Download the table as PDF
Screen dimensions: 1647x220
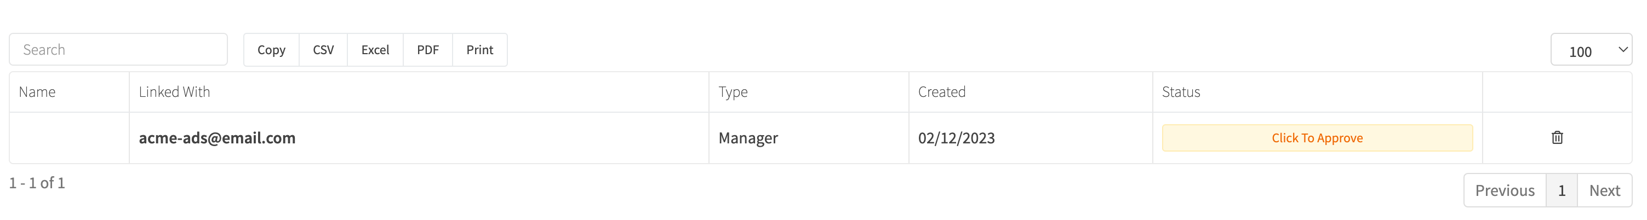428,50
